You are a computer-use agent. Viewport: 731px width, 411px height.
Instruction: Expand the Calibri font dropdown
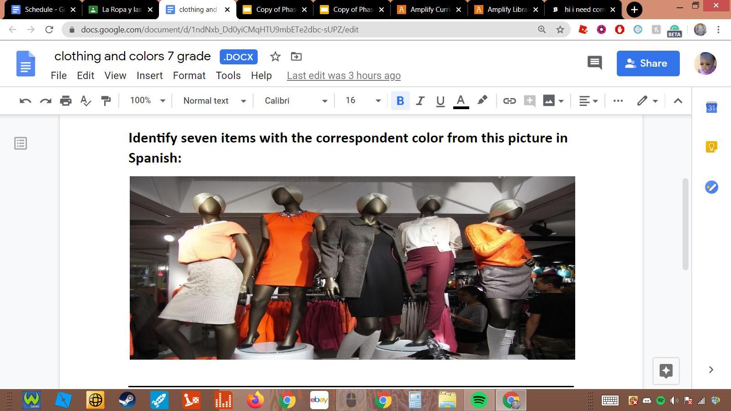(x=296, y=101)
